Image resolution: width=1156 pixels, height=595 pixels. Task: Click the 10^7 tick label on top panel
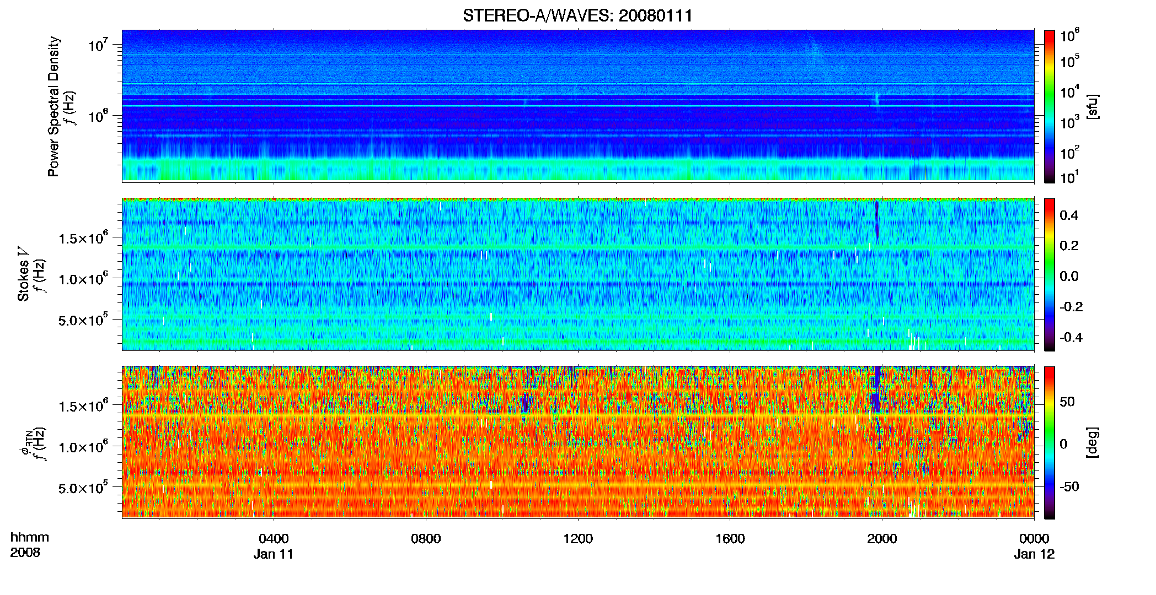[x=98, y=45]
